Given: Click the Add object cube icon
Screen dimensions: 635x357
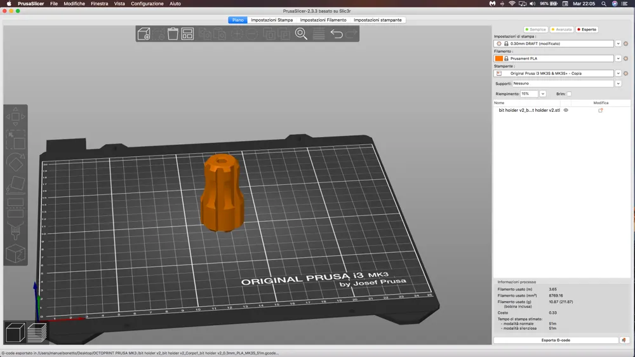Looking at the screenshot, I should [x=144, y=34].
